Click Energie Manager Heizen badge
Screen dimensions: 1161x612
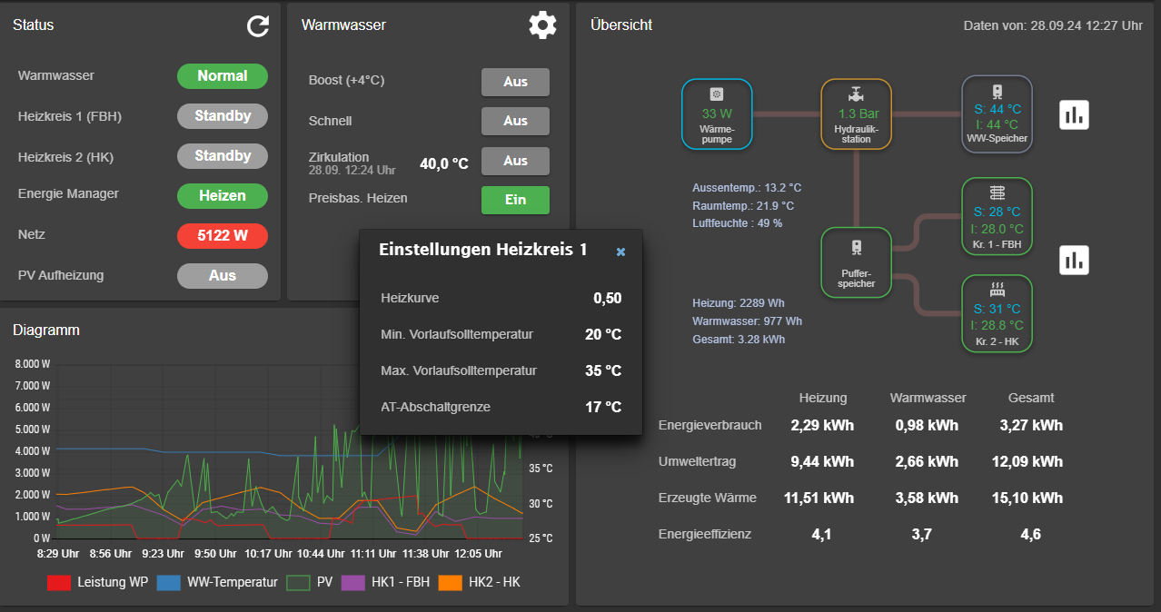click(x=223, y=195)
